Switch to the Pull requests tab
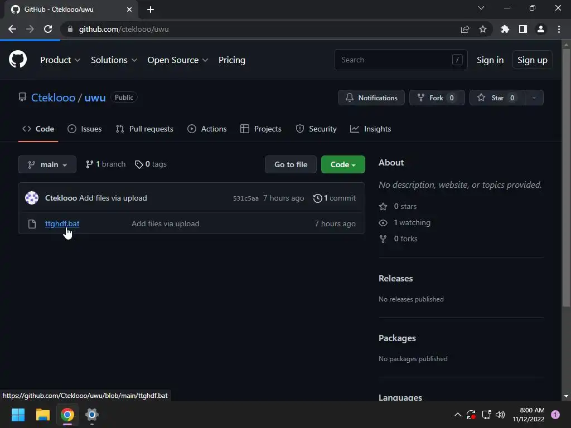This screenshot has width=571, height=428. (144, 129)
